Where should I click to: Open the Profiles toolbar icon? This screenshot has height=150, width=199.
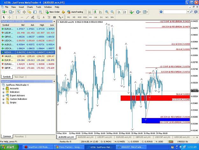11,12
